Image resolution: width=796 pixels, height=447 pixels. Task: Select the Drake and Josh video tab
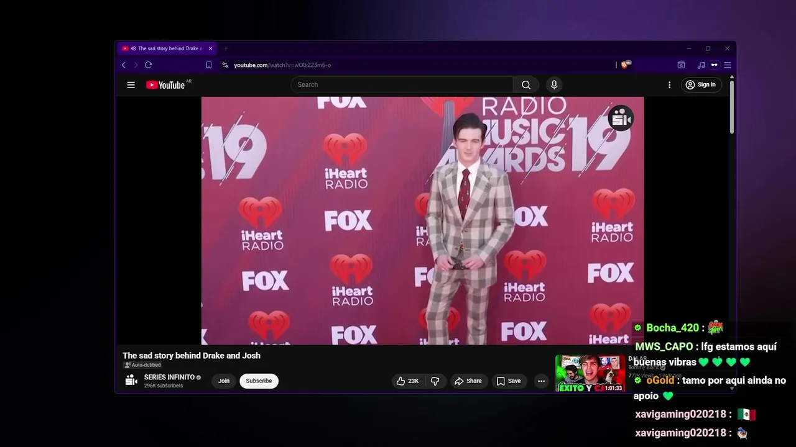pyautogui.click(x=167, y=48)
